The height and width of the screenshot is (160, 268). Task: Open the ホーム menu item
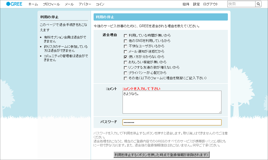[33, 4]
